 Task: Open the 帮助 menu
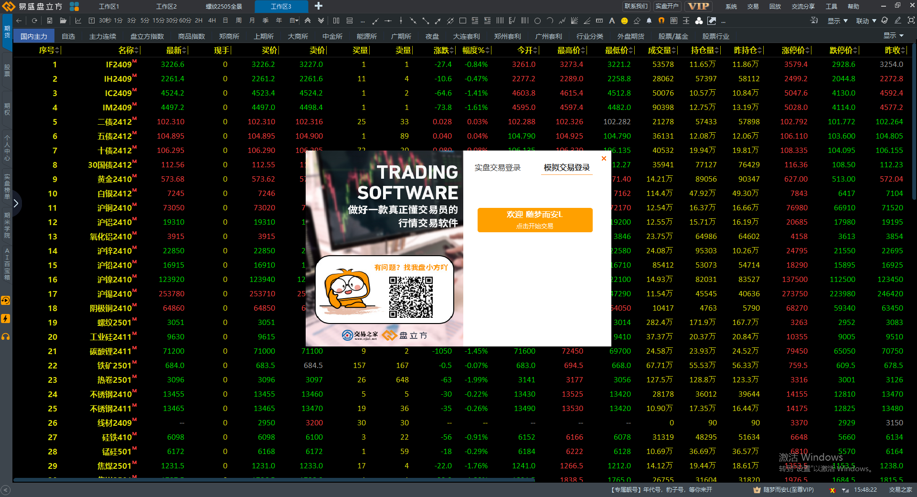853,6
